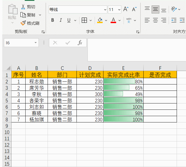Click the select-all corner triangle

pos(7,68)
